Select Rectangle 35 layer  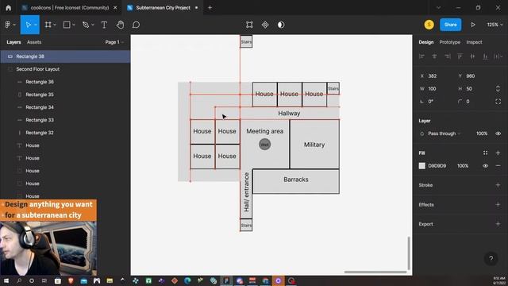click(65, 95)
